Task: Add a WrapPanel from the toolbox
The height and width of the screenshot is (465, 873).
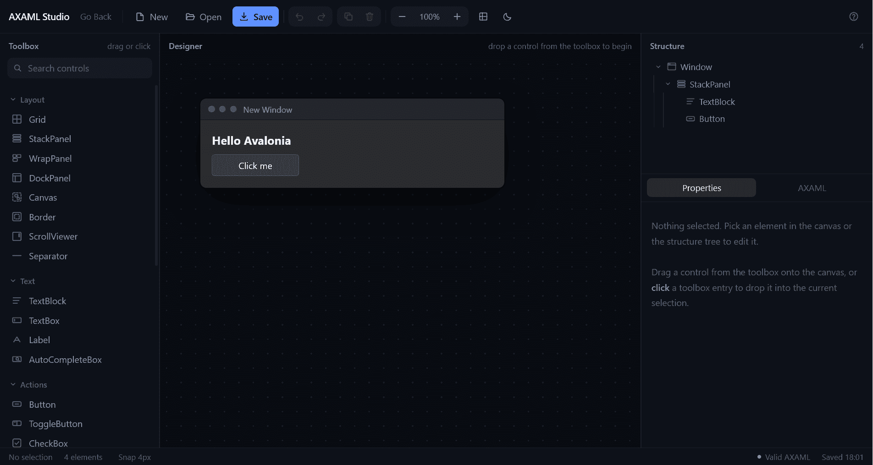Action: [80, 159]
